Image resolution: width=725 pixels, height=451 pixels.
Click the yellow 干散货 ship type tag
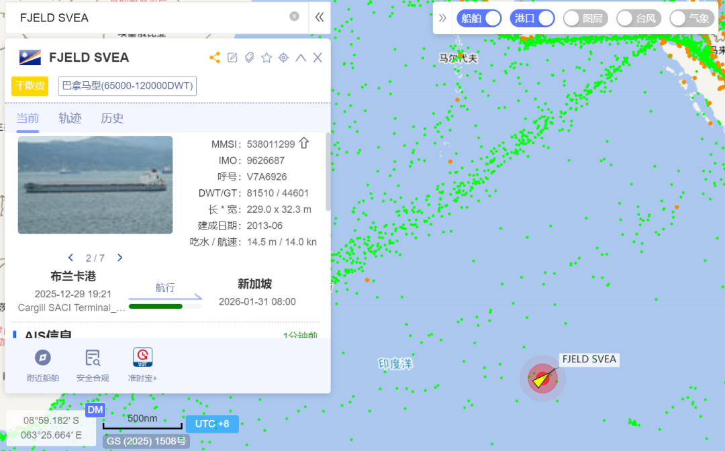30,86
